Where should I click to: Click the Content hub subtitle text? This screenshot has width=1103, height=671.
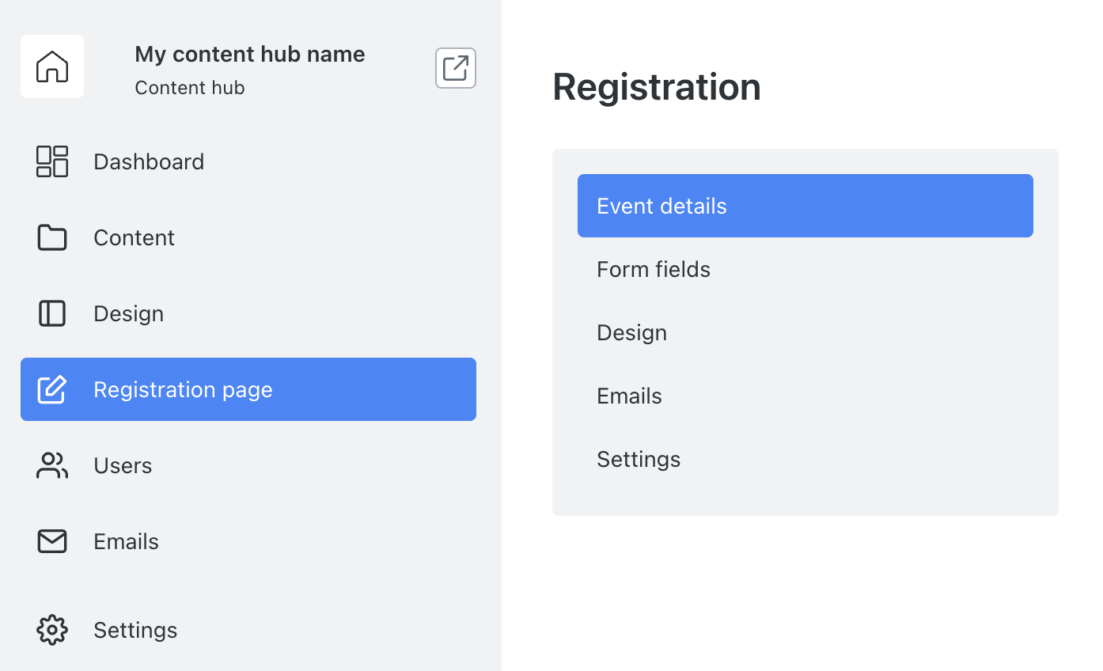click(x=190, y=88)
